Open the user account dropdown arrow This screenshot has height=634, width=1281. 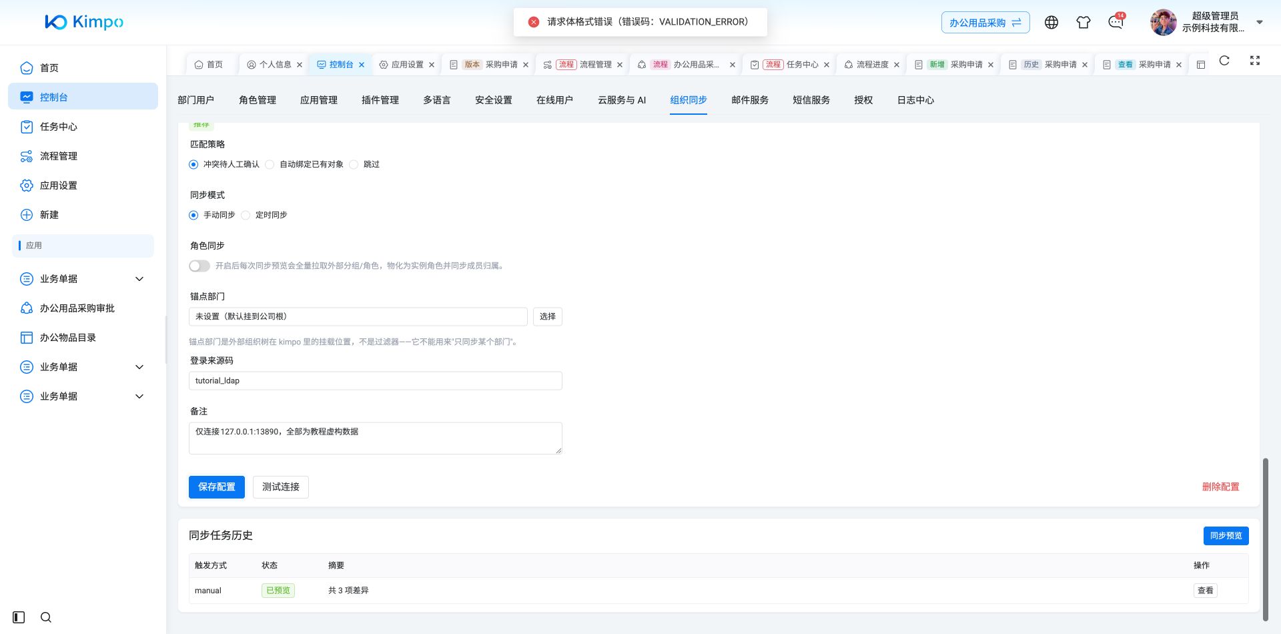(x=1260, y=22)
